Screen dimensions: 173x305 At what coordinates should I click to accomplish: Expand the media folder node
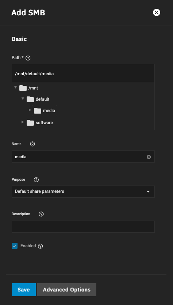tap(30, 110)
